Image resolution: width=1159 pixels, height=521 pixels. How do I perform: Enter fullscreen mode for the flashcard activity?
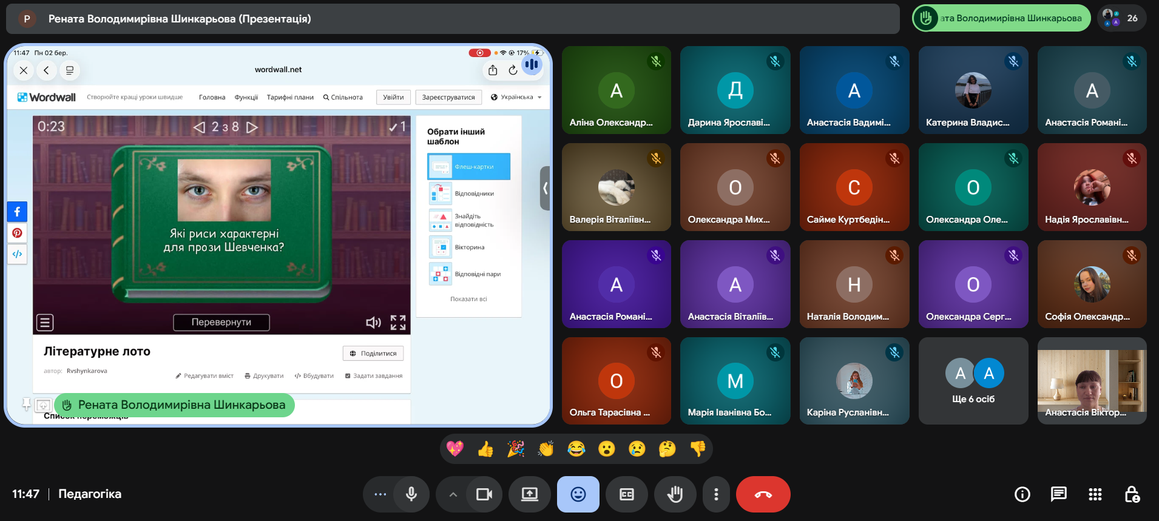point(398,322)
